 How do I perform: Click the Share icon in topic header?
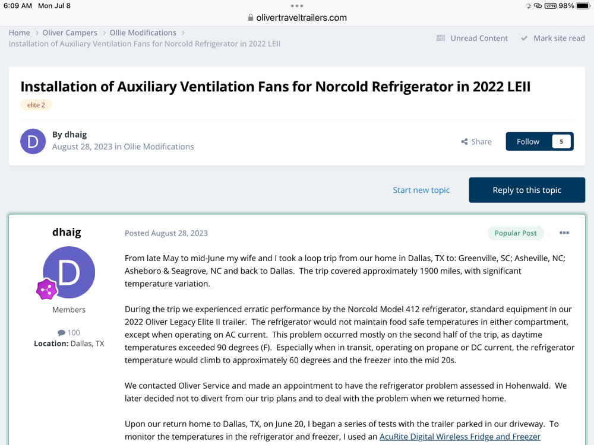tap(464, 142)
